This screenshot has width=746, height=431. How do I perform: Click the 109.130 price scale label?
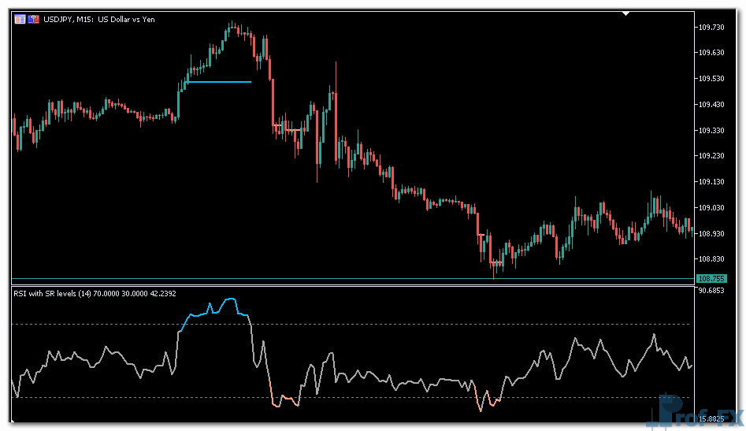pyautogui.click(x=711, y=182)
